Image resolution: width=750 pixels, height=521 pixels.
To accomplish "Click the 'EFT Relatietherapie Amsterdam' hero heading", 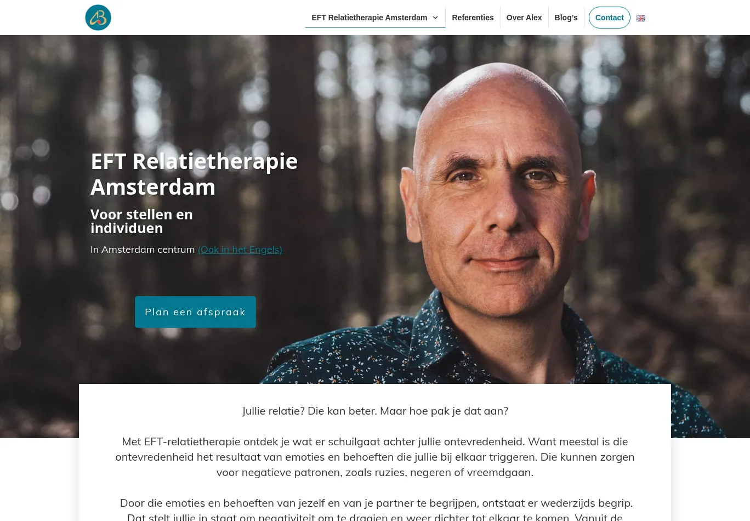I will 194,174.
